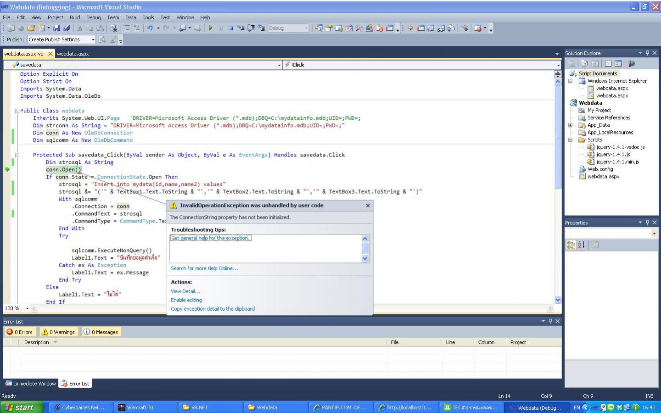Toggle the 0 Messages filter button

tap(101, 332)
